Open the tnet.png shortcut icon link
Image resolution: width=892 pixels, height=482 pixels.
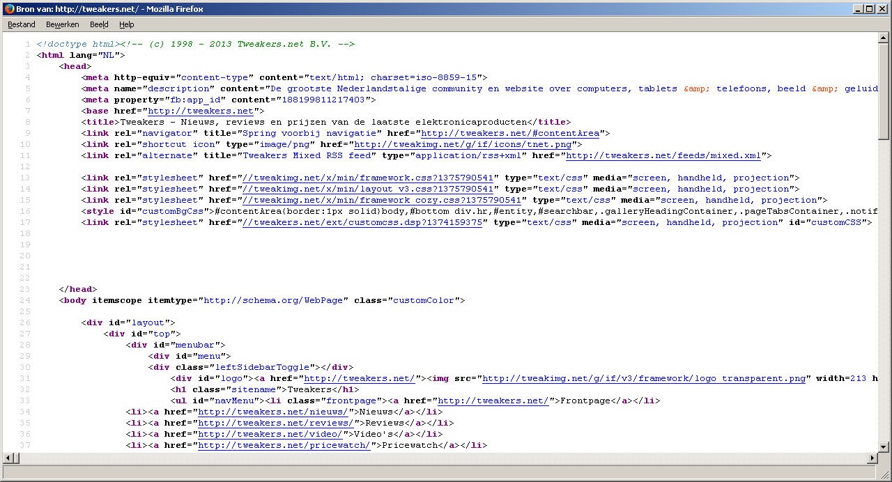click(463, 144)
